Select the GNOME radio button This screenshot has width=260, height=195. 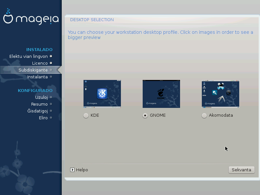point(145,115)
